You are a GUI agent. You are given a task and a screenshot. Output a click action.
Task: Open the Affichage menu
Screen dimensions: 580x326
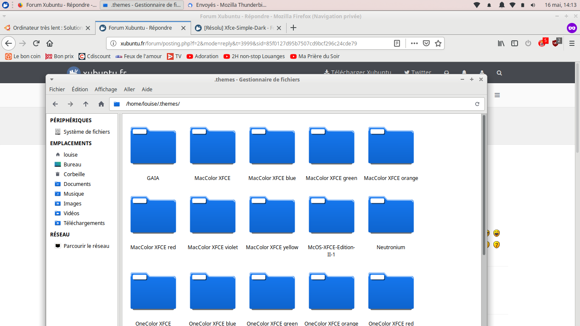[106, 89]
